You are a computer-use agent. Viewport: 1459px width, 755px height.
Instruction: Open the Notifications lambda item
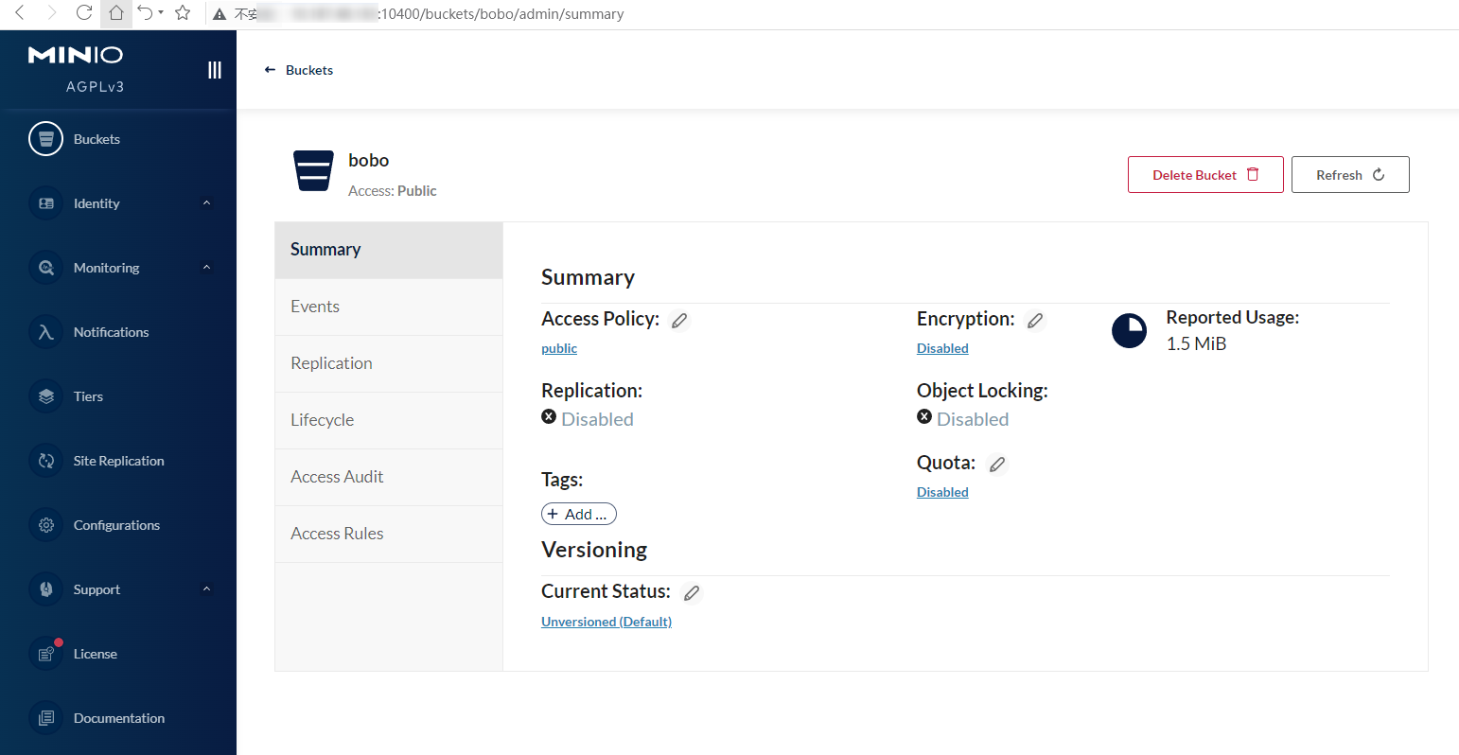(x=111, y=332)
